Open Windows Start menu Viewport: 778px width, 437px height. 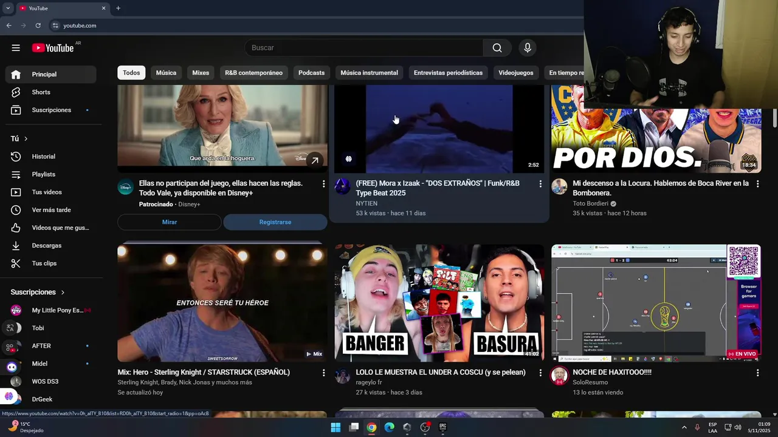[336, 427]
